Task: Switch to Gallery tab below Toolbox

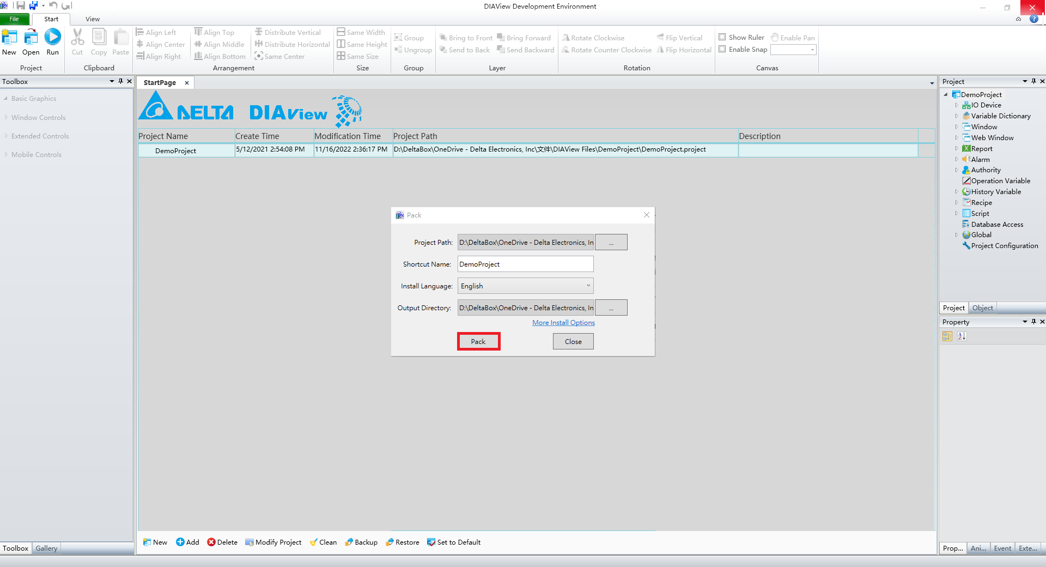Action: coord(46,548)
